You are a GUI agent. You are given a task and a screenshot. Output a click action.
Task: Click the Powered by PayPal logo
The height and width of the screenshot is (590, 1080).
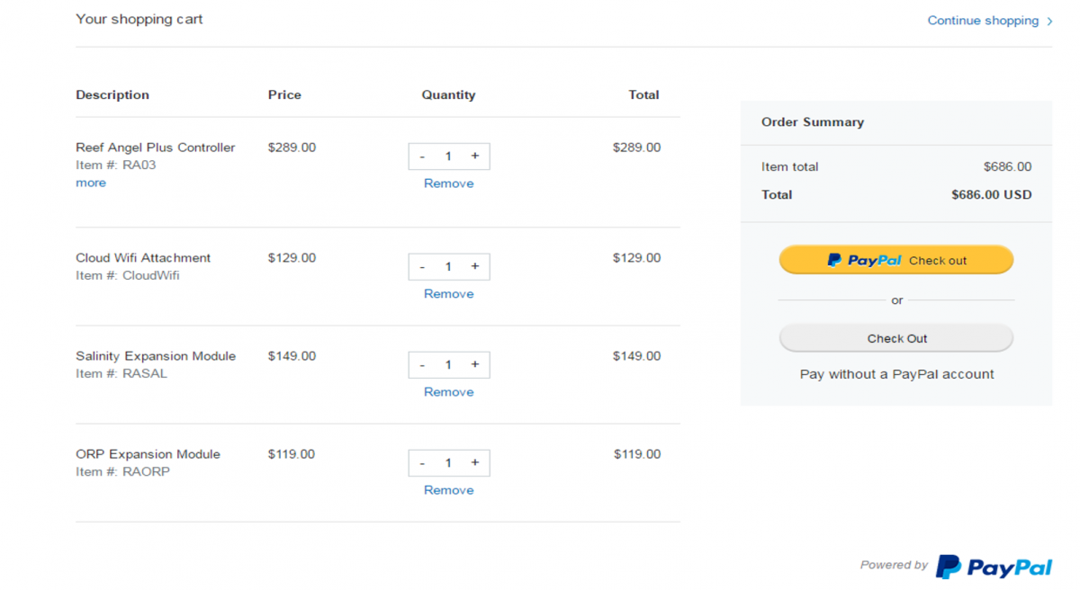[x=994, y=567]
